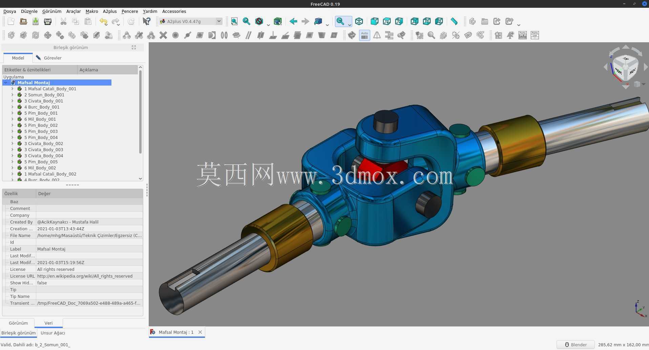Expand the 5 Pim_Body_005 tree item

tap(12, 162)
